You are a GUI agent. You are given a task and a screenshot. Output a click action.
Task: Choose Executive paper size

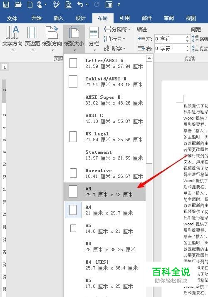pos(105,173)
